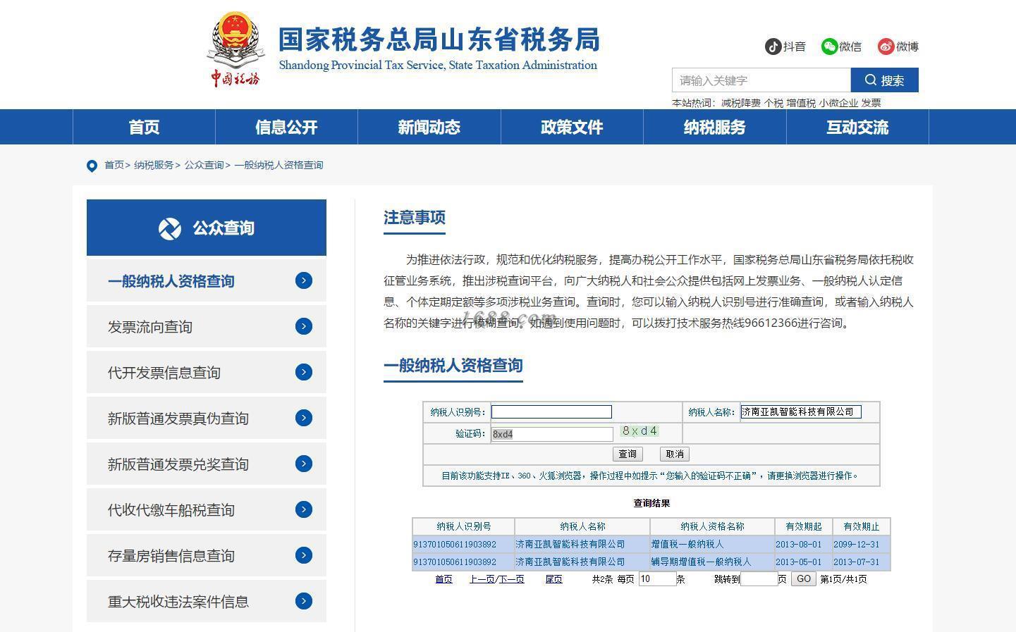
Task: Click the 查询 query button
Action: pos(628,454)
